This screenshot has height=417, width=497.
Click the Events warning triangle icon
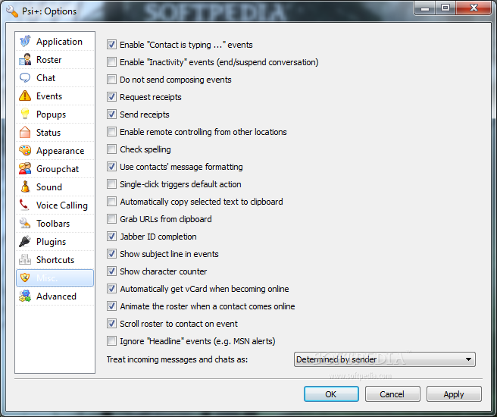25,96
